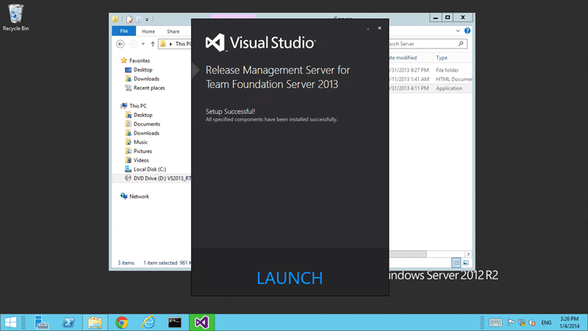Viewport: 588px width, 331px height.
Task: Go up one folder level in Explorer
Action: (153, 44)
